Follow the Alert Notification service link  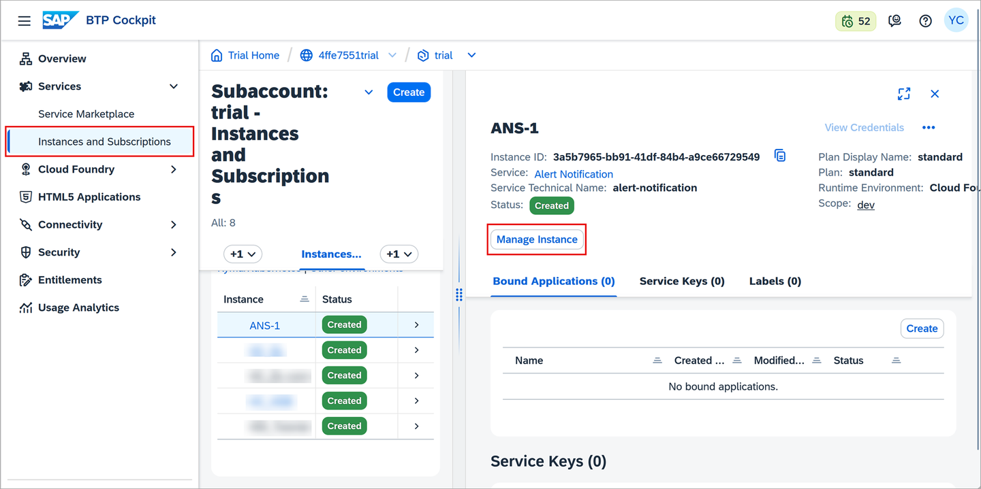(574, 174)
